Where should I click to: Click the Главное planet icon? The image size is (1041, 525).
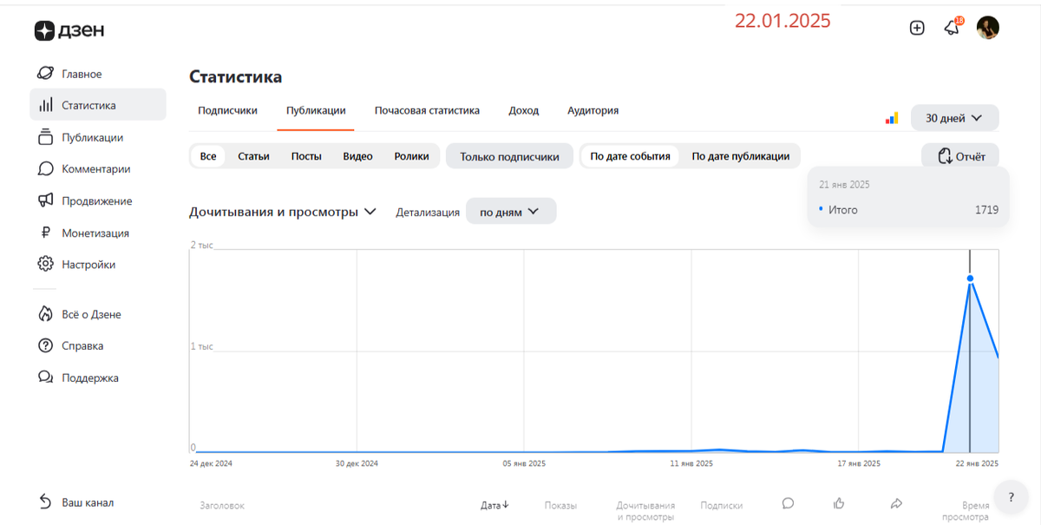45,74
